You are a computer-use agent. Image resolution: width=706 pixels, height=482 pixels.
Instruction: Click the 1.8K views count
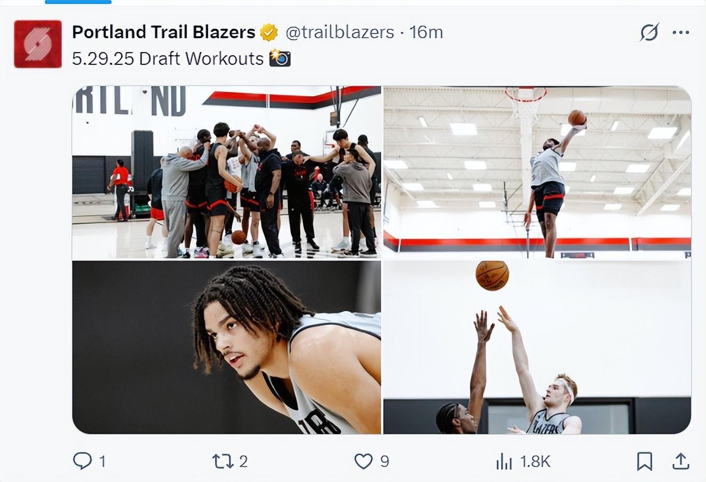coord(535,461)
